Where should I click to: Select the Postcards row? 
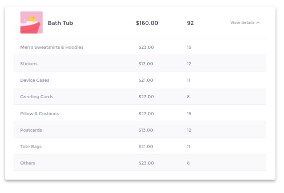(140, 130)
